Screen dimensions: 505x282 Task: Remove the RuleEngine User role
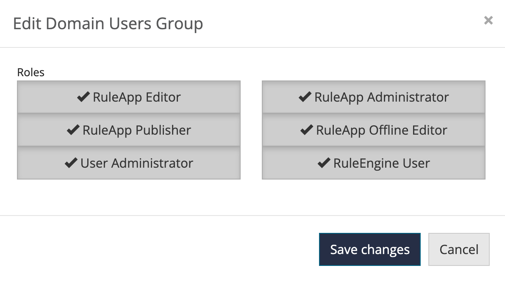[x=373, y=163]
